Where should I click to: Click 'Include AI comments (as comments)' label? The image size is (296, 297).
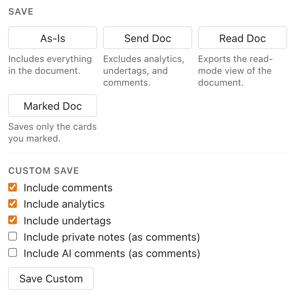(112, 253)
